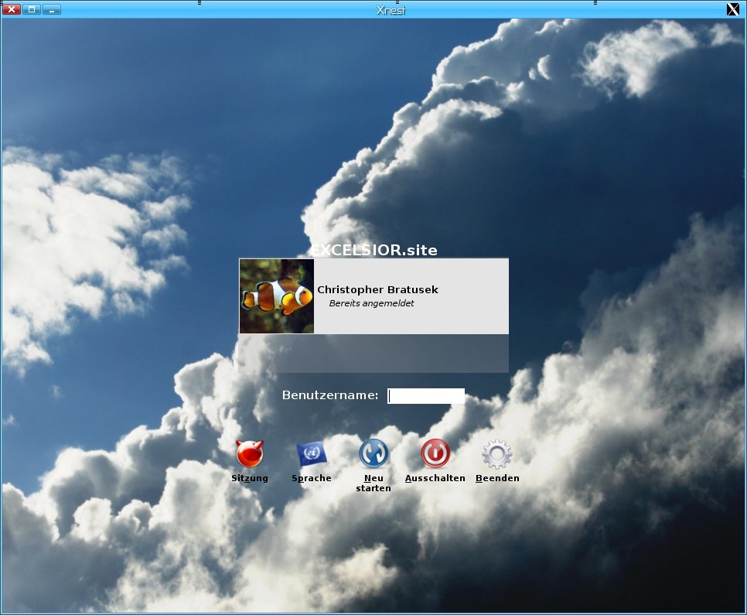Open the Sitzung session chooser icon

pos(250,453)
